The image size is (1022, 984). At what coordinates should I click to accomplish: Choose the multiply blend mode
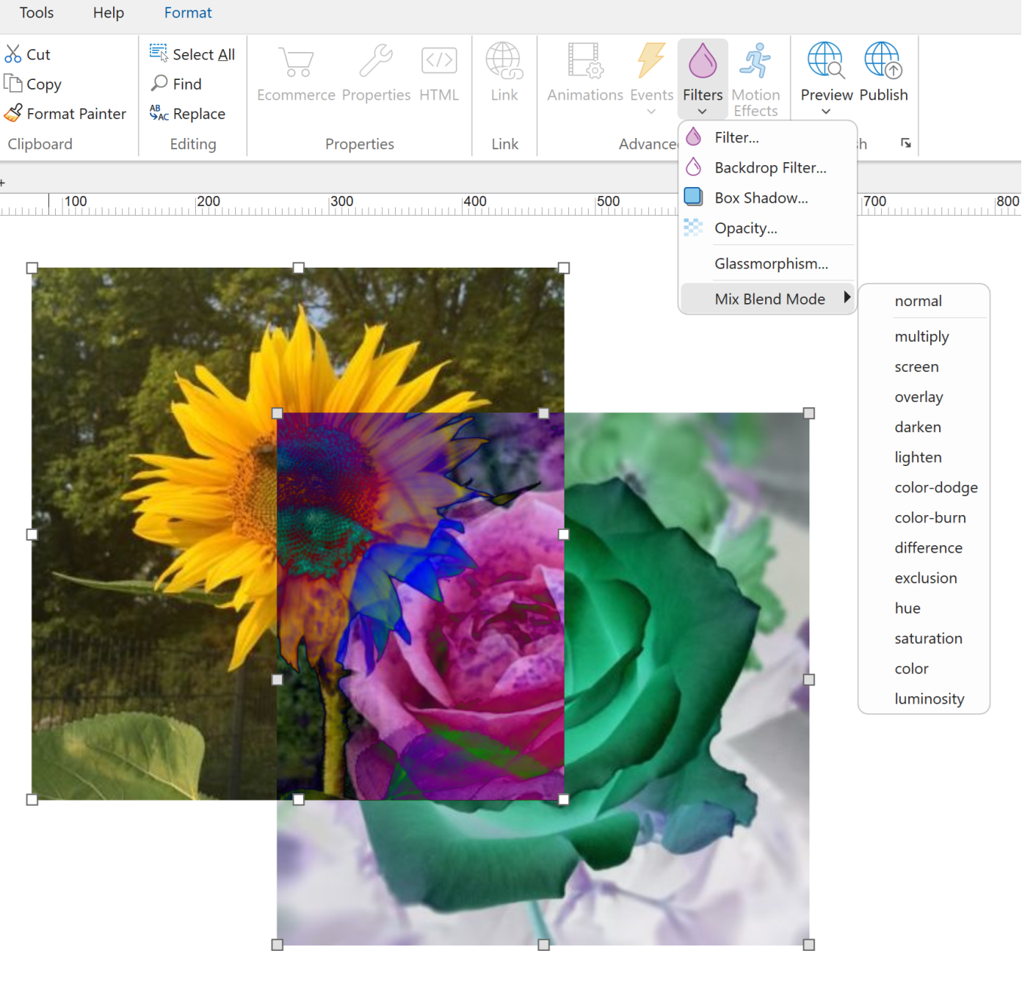tap(921, 336)
